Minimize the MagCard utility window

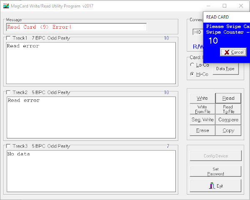pyautogui.click(x=208, y=6)
